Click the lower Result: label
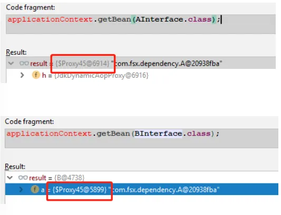The image size is (281, 215). [15, 167]
